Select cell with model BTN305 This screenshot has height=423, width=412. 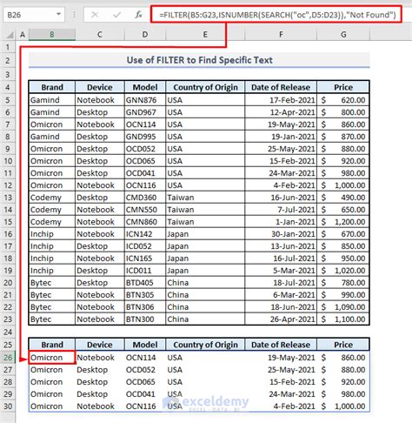tap(145, 295)
